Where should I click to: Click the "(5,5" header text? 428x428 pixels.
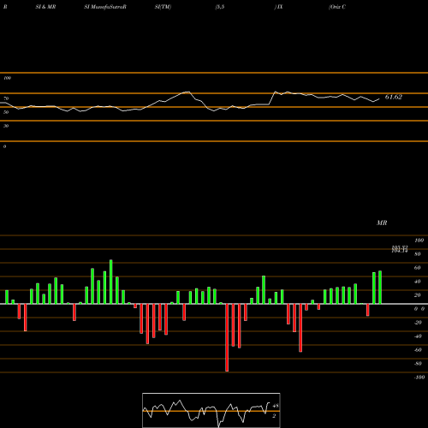pos(220,7)
